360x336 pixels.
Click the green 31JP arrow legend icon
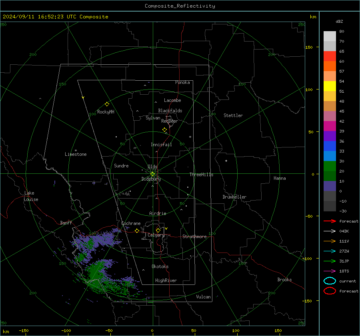coord(330,261)
